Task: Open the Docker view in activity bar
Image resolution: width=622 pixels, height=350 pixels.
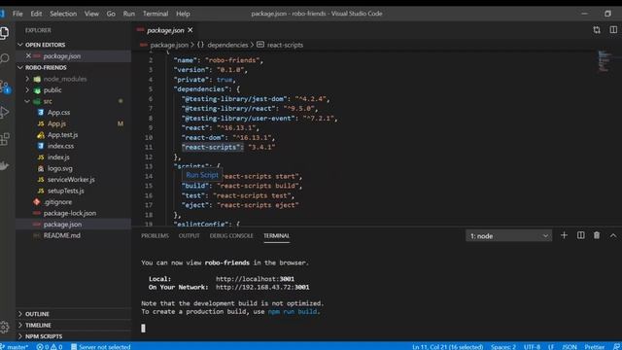Action: [x=4, y=166]
